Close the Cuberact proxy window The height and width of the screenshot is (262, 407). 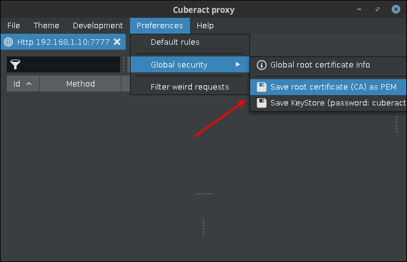[395, 9]
